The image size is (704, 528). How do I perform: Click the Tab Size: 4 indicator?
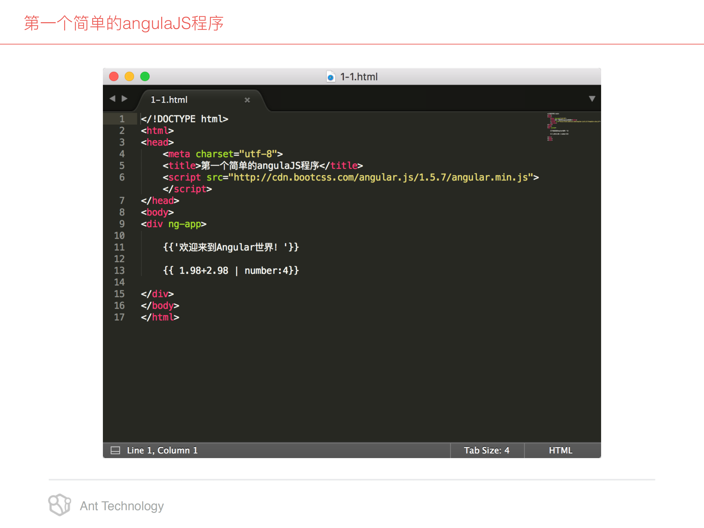pos(487,450)
